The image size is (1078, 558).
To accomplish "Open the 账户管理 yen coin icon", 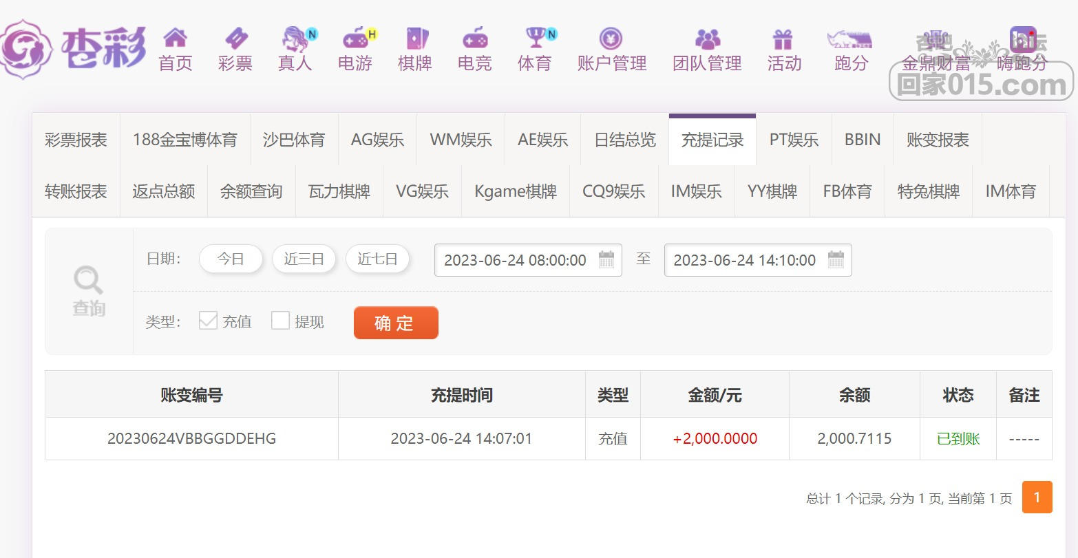I will click(611, 39).
